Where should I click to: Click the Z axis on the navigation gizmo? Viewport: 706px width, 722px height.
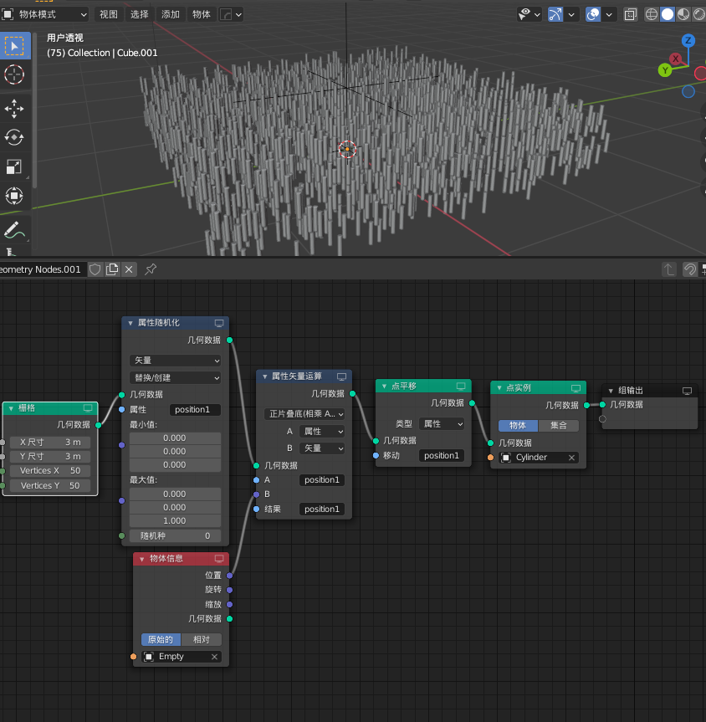click(x=687, y=40)
